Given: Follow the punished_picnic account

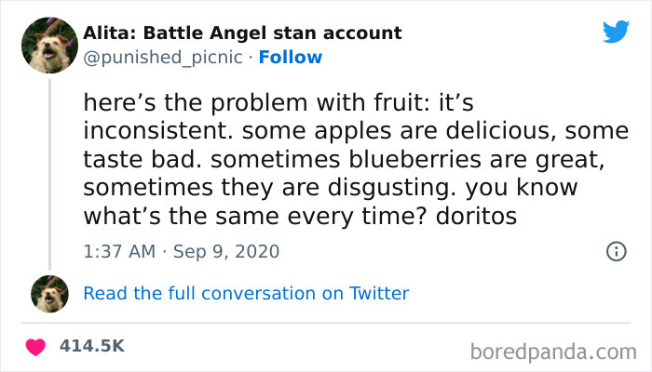Looking at the screenshot, I should click(x=291, y=57).
